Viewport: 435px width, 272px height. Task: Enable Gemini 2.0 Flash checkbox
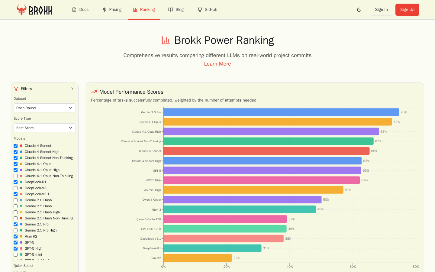pyautogui.click(x=15, y=200)
